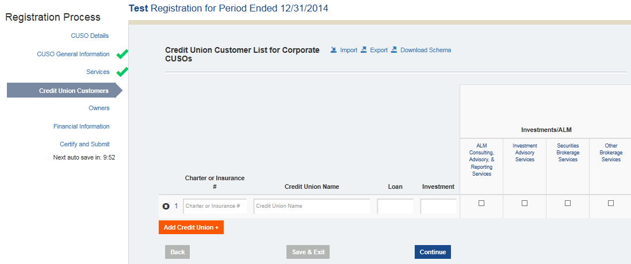The width and height of the screenshot is (631, 264).
Task: Focus the Charter or Insurance # field
Action: [x=215, y=206]
